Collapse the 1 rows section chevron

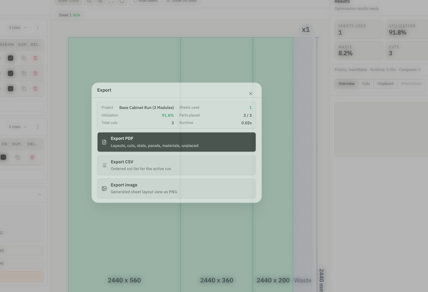tap(25, 127)
